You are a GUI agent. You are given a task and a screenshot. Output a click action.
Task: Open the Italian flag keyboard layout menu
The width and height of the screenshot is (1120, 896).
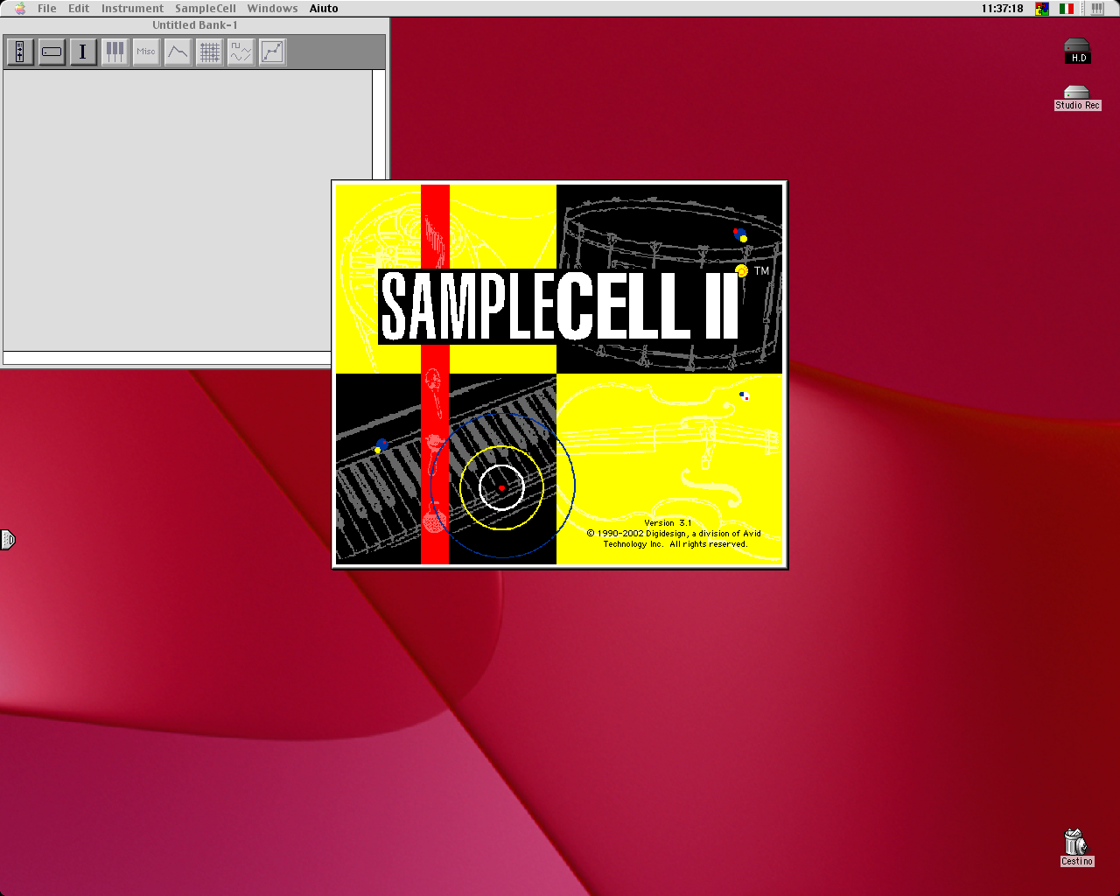[x=1067, y=8]
